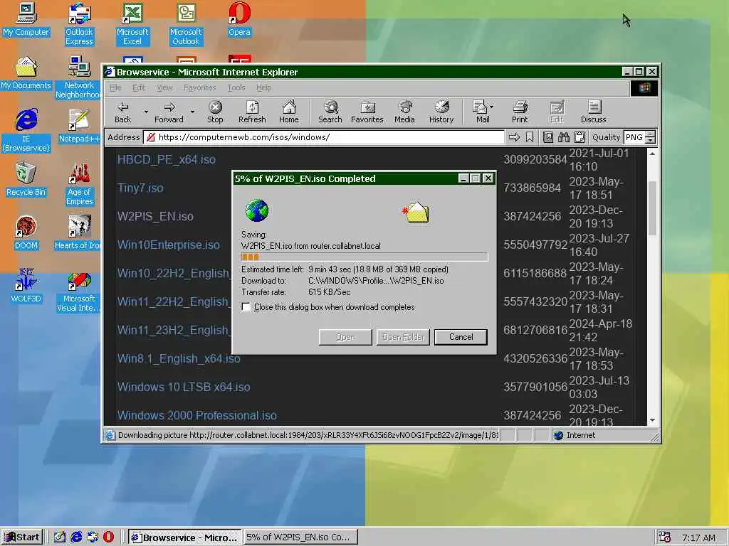Enable close dialog when download completes
This screenshot has width=729, height=546.
[x=246, y=307]
